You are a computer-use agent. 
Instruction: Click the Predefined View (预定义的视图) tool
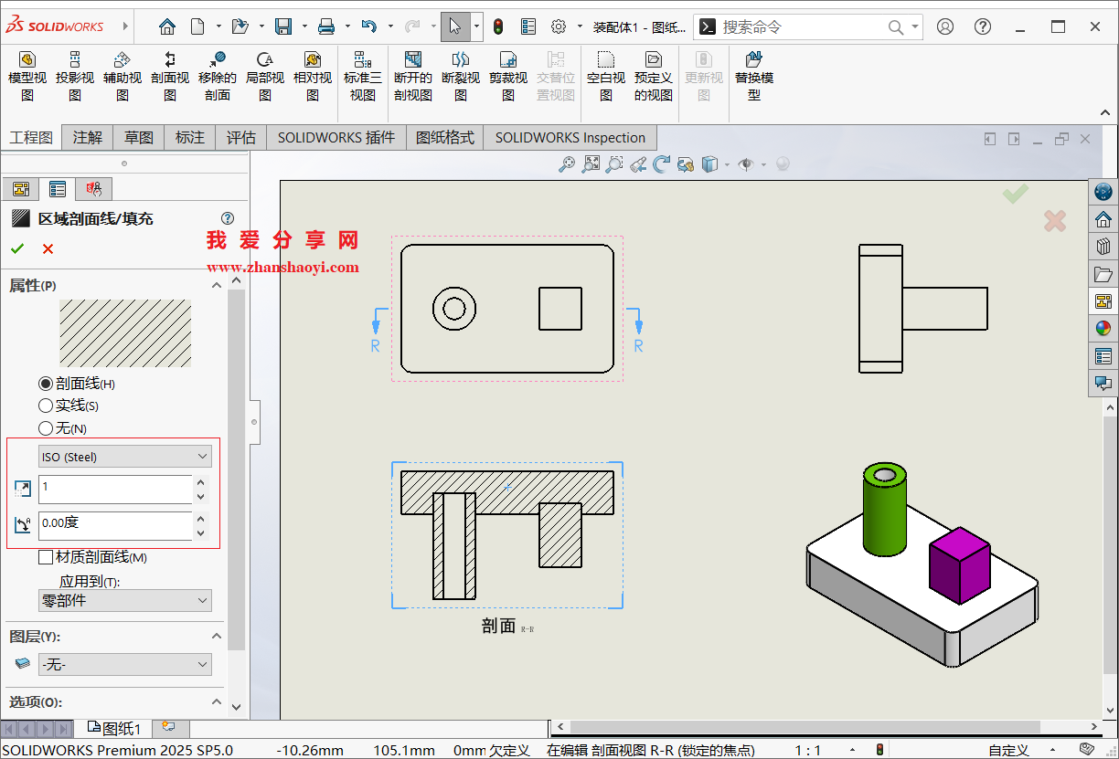[654, 76]
